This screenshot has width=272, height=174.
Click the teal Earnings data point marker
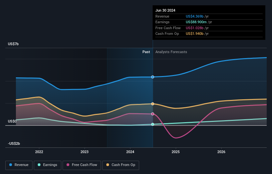153,124
